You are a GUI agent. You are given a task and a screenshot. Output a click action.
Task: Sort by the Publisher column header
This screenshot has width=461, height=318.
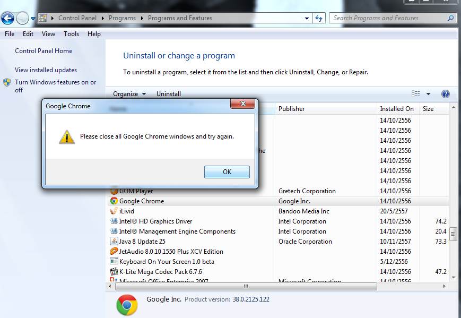[x=326, y=108]
